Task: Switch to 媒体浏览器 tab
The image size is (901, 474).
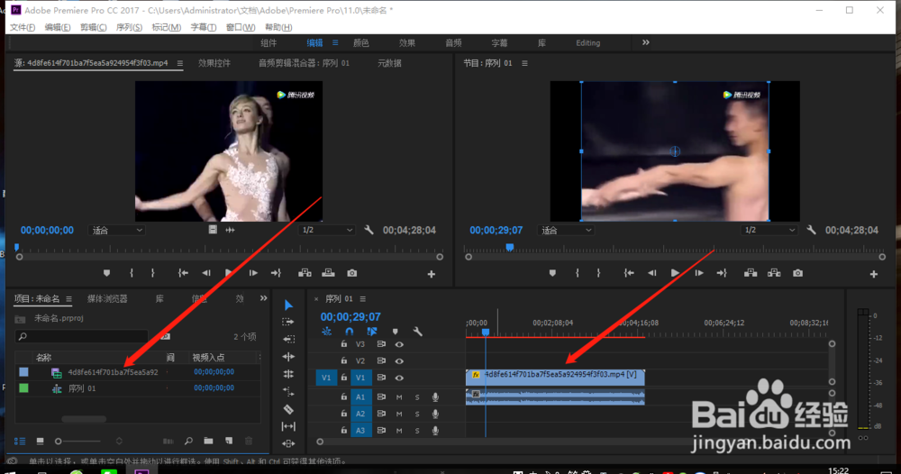Action: [x=107, y=299]
